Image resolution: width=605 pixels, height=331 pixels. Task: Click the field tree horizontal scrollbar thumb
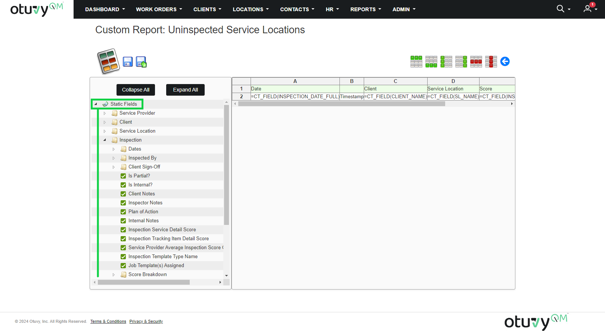coord(144,282)
